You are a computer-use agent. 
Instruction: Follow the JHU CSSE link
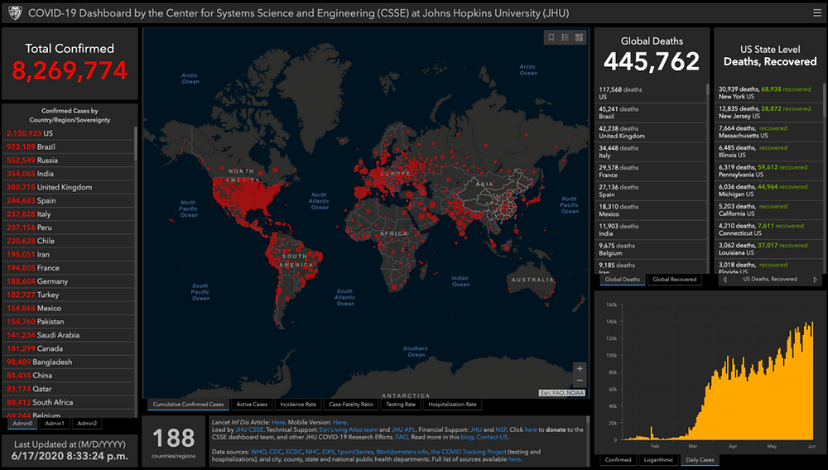[x=249, y=429]
